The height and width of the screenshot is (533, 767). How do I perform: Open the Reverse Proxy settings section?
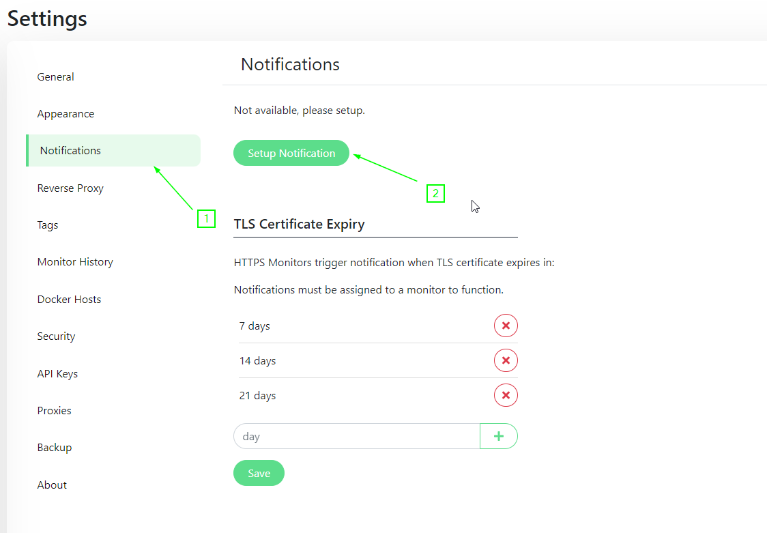[x=70, y=188]
